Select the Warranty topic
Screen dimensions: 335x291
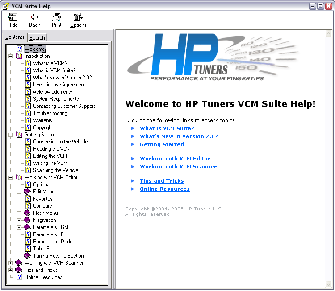click(42, 120)
